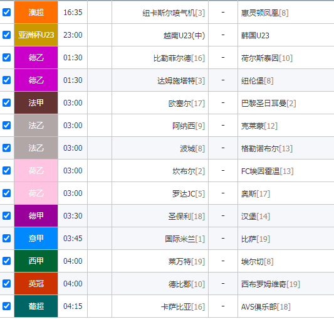Image resolution: width=334 pixels, height=319 pixels.
Task: Click away team 汉堡[14]
Action: (256, 217)
